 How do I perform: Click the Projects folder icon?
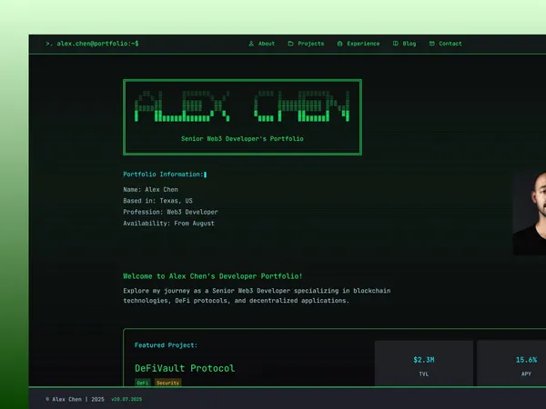pyautogui.click(x=290, y=44)
